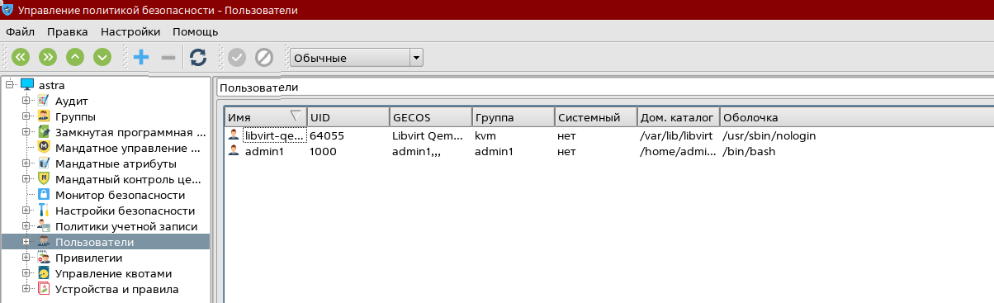The image size is (994, 303).
Task: Click the grey minus remove icon
Action: coord(168,57)
